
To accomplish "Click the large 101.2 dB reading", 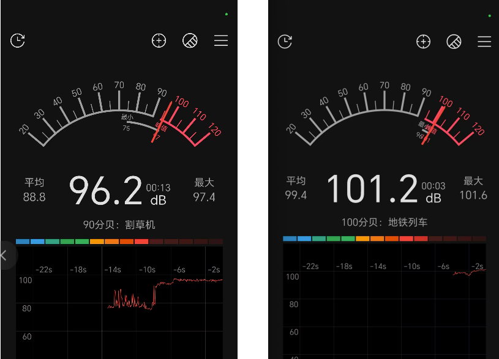I will (372, 189).
